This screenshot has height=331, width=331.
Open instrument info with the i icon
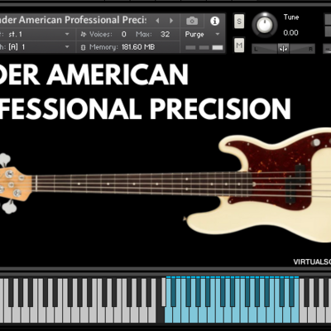pyautogui.click(x=214, y=21)
